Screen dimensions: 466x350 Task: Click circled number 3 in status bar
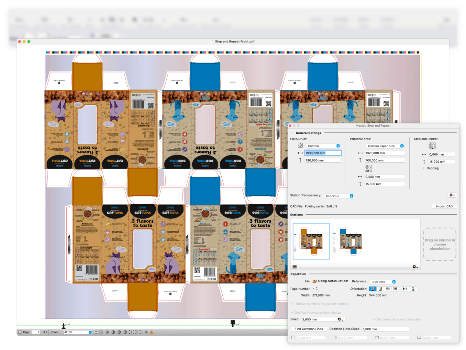[125, 332]
